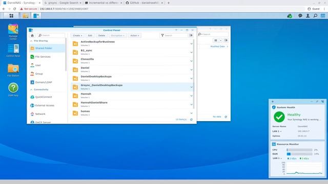The image size is (328, 184).
Task: Open the DSM main menu grid icon
Action: tap(11, 16)
